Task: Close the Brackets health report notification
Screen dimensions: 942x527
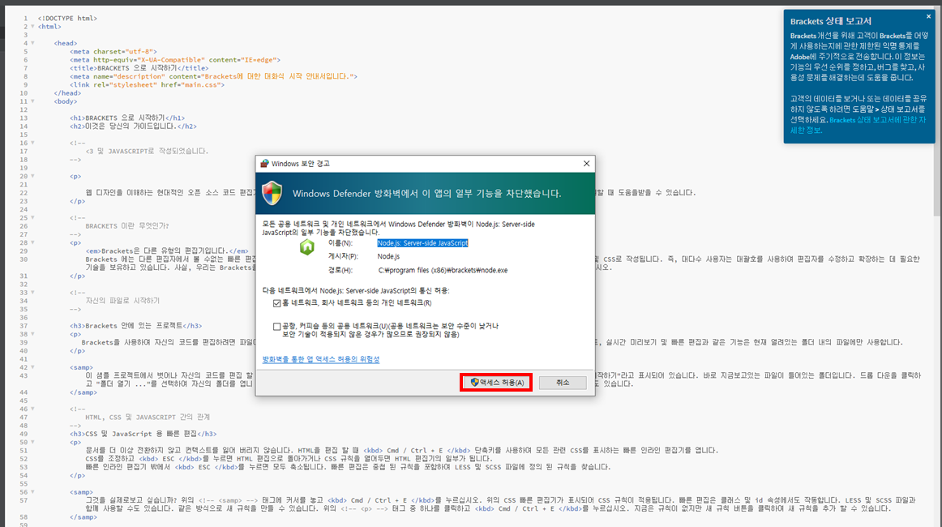Action: (x=928, y=16)
